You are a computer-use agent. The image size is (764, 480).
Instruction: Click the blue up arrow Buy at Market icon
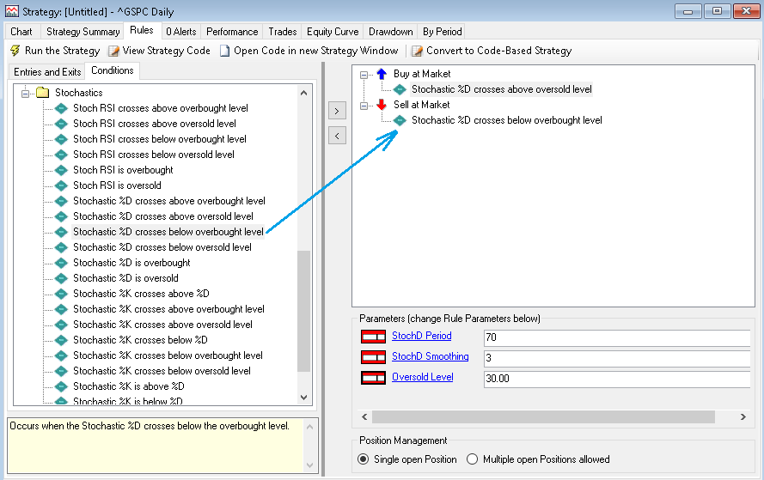click(382, 74)
